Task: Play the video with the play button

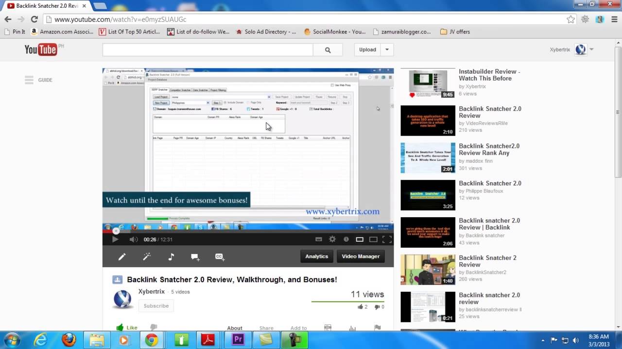Action: point(115,239)
